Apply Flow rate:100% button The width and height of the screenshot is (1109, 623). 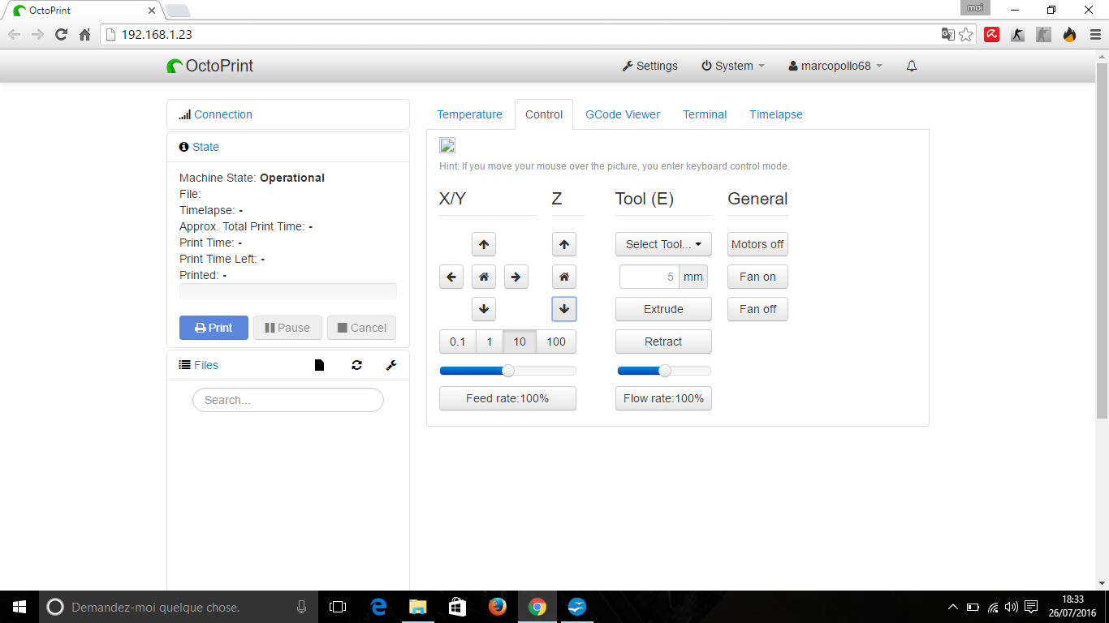[x=663, y=398]
